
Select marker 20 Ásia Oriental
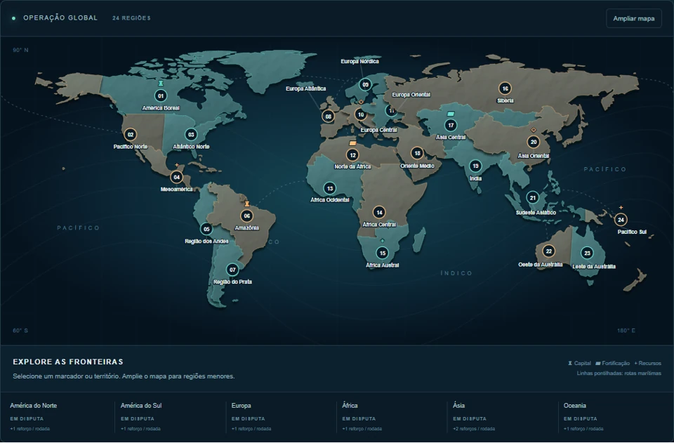tap(534, 142)
